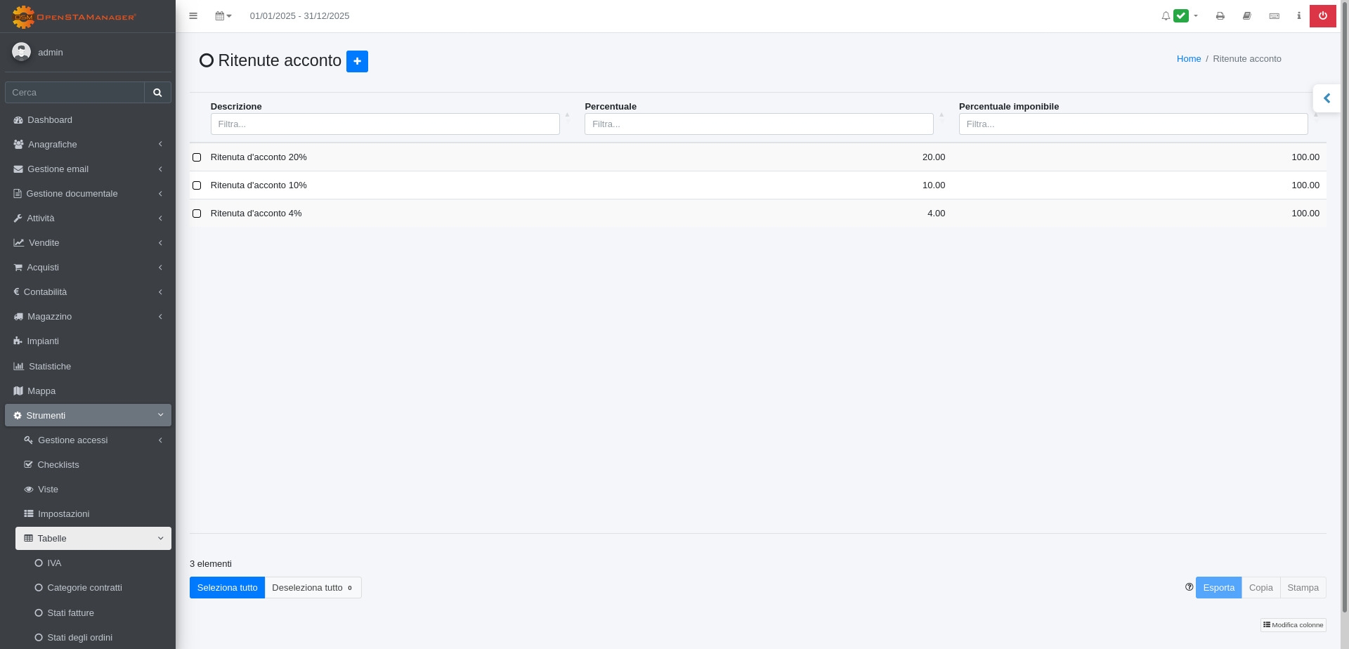Expand the Anagrafiche sidebar menu

88,145
